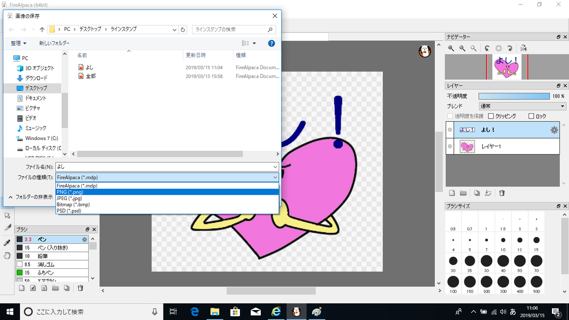The height and width of the screenshot is (320, 569).
Task: Open 整理 menu in dialog
Action: tap(18, 43)
